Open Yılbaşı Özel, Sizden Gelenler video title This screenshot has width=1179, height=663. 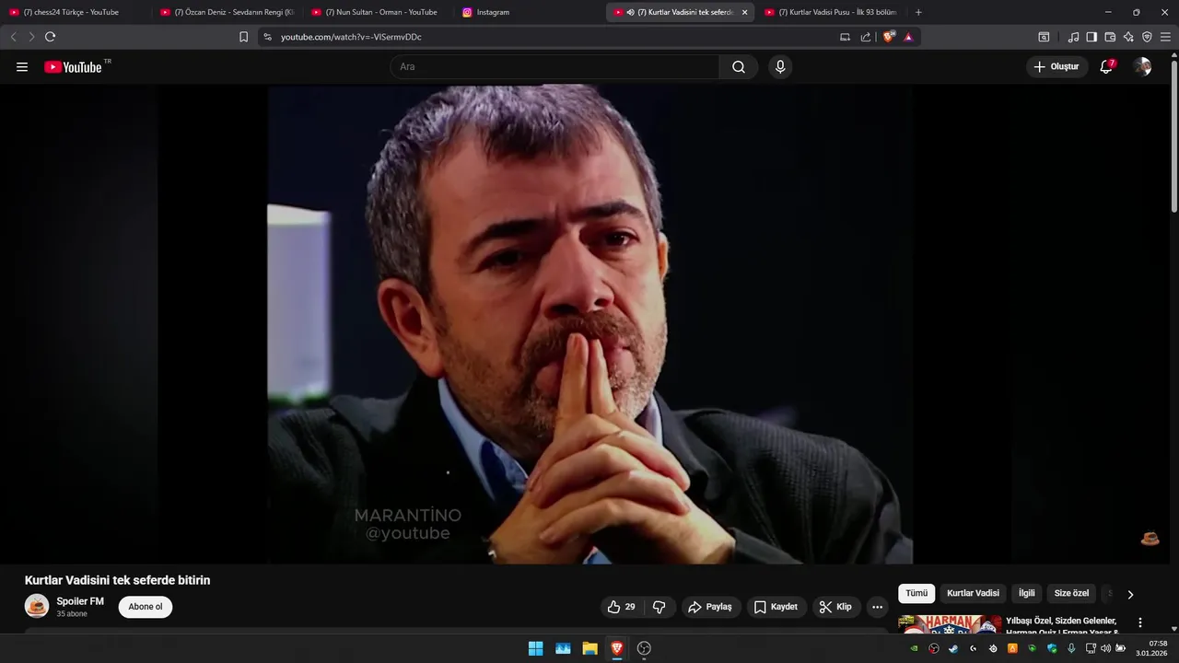1062,626
